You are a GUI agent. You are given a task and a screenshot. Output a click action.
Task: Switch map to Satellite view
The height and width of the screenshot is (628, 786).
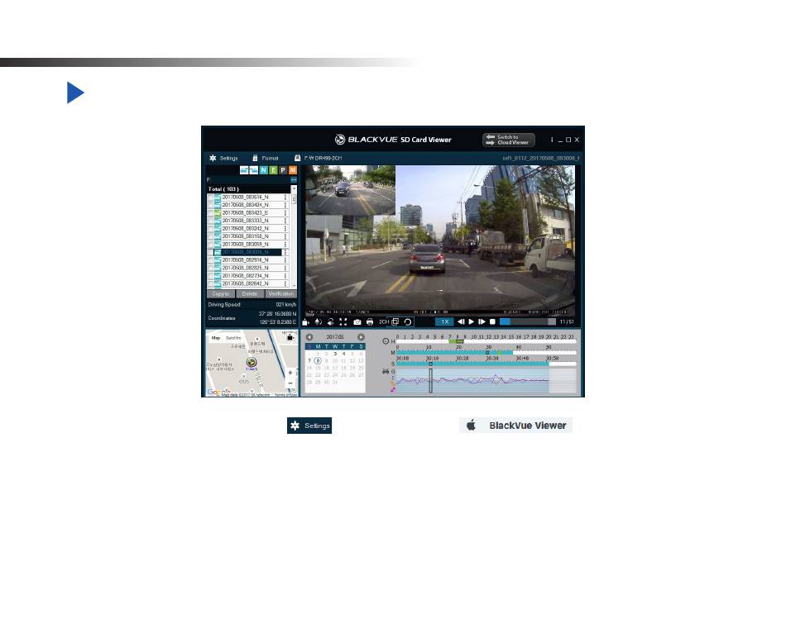[x=233, y=338]
